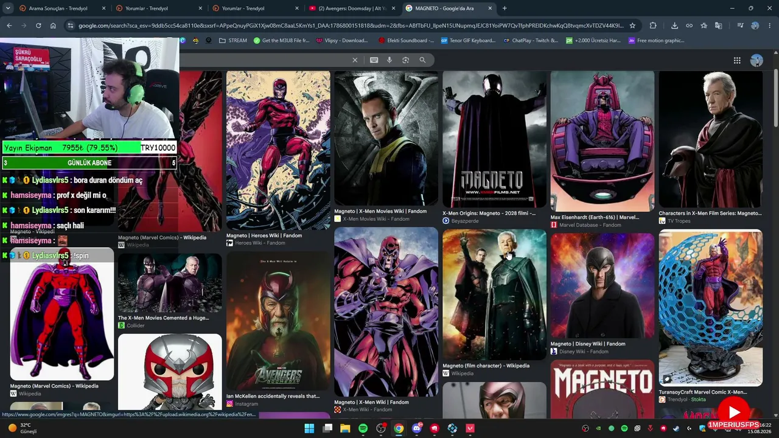Open the Max Eisenhardt throne image
The height and width of the screenshot is (438, 779).
603,141
